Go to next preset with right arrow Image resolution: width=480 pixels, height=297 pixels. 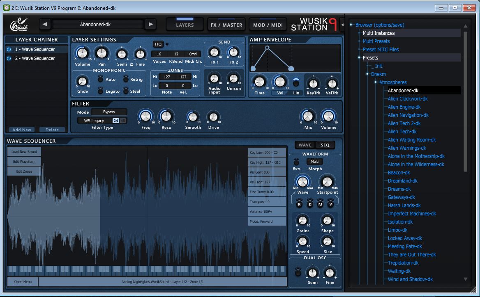pos(150,25)
